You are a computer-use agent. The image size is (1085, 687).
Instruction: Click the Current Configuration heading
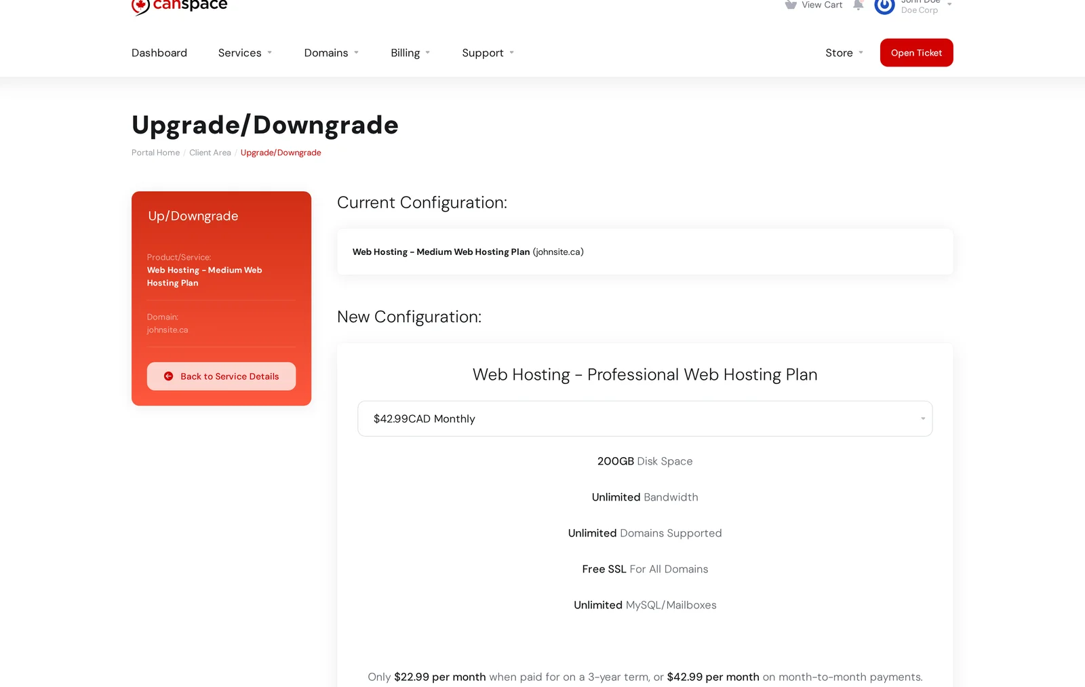pos(422,203)
